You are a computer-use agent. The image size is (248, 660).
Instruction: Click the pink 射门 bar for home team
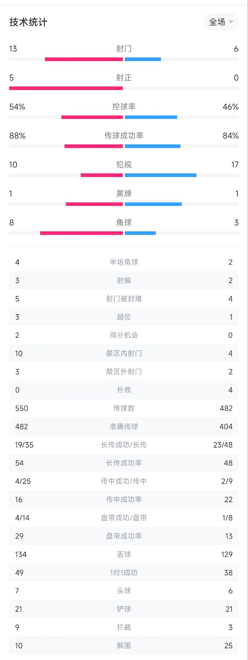pyautogui.click(x=84, y=59)
